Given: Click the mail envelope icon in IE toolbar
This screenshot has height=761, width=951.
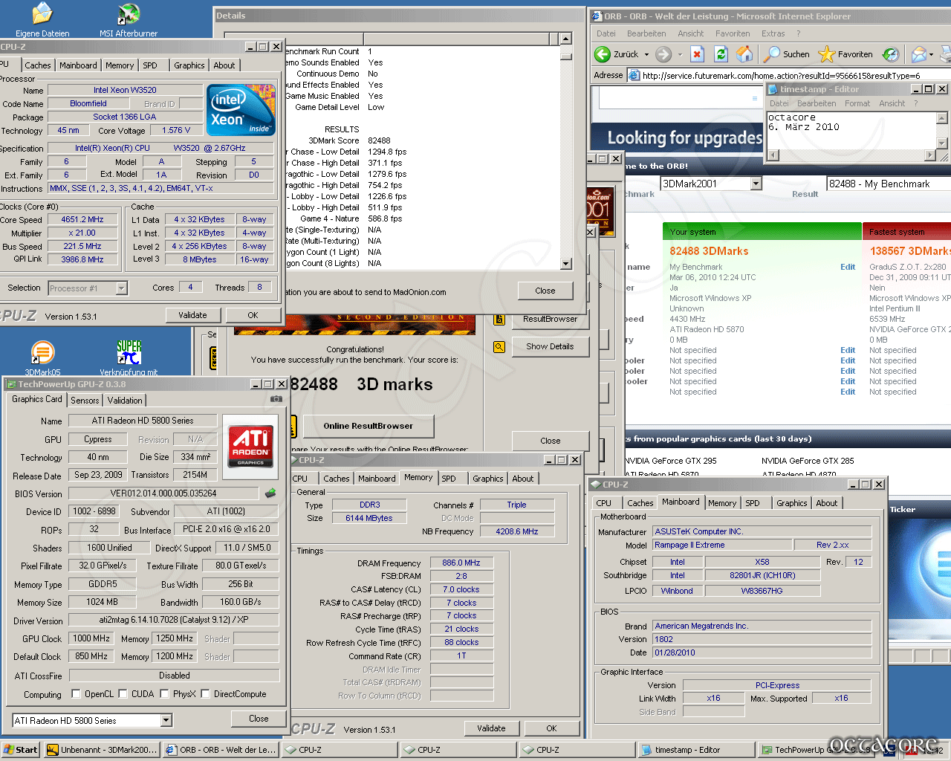Looking at the screenshot, I should 919,54.
